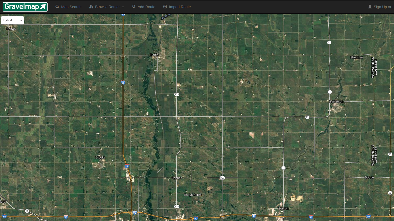Click the Baltic town label
Screen dimensions: 394x221
[x=154, y=55]
